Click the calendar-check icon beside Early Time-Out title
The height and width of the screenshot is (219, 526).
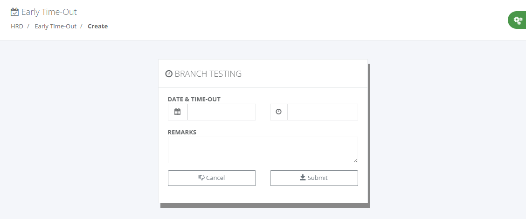[15, 12]
